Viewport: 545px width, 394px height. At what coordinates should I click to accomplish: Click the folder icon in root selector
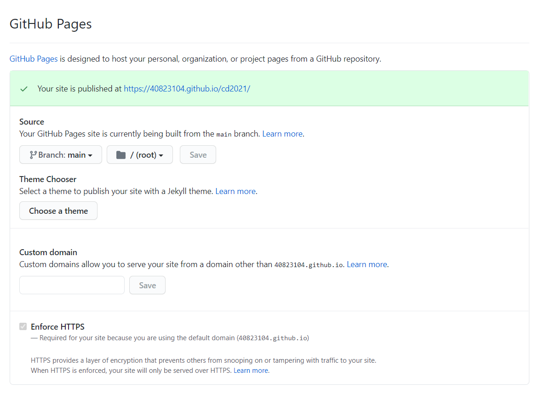point(120,154)
